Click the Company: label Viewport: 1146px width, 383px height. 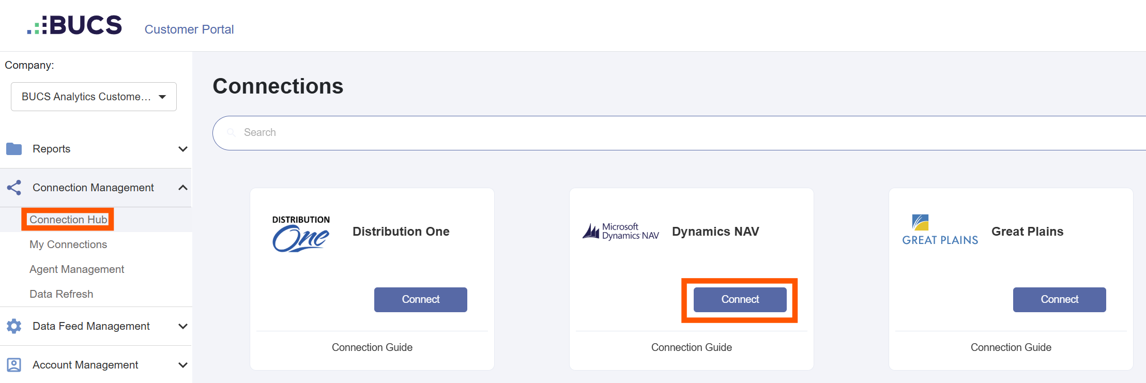click(29, 65)
